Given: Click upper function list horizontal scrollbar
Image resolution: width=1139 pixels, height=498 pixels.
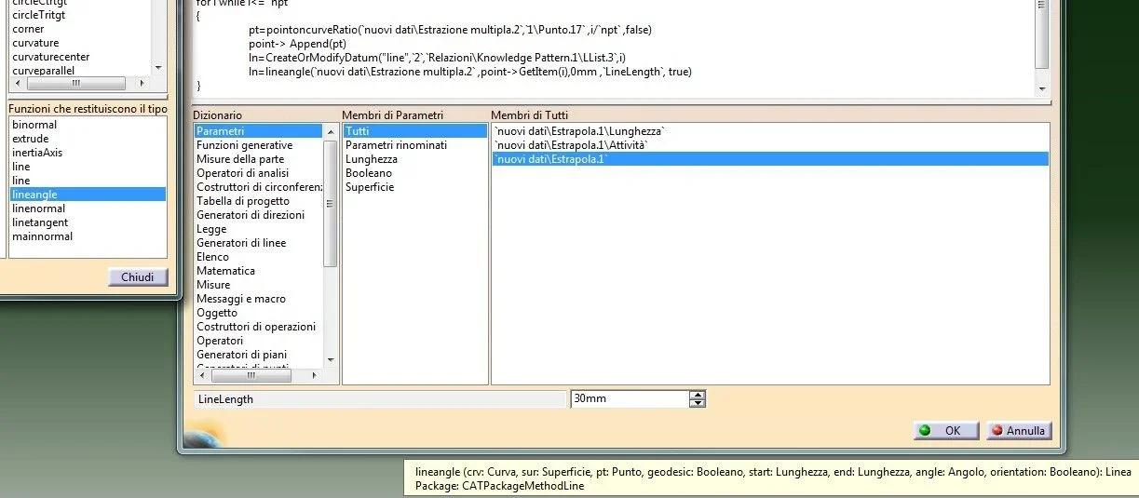Looking at the screenshot, I should click(x=79, y=83).
